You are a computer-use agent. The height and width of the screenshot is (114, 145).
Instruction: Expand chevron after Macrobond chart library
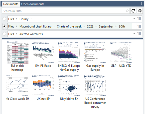point(54,26)
